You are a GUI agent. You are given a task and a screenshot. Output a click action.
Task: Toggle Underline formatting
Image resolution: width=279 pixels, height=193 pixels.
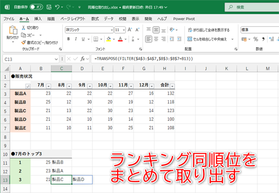[x=83, y=39]
